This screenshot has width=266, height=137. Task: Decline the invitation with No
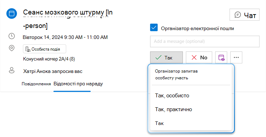point(199,58)
